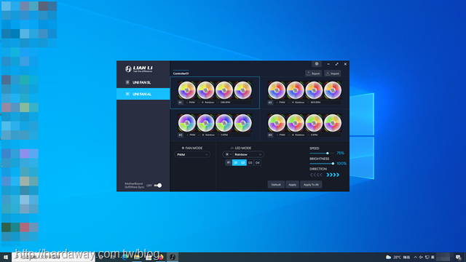Viewport: 466px width, 262px height.
Task: Switch to the Controller01 tab
Action: (x=181, y=73)
